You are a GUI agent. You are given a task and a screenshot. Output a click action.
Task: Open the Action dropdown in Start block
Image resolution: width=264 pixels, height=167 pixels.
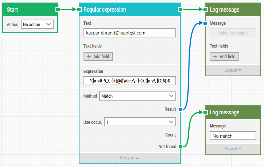(37, 25)
